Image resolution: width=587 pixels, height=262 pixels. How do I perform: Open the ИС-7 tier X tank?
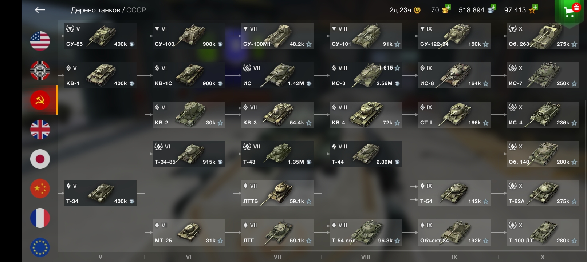pos(543,75)
